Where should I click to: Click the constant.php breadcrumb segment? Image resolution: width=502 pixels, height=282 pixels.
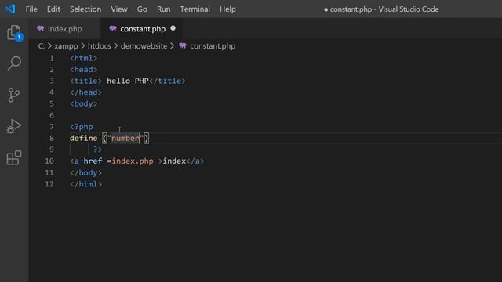pyautogui.click(x=213, y=46)
